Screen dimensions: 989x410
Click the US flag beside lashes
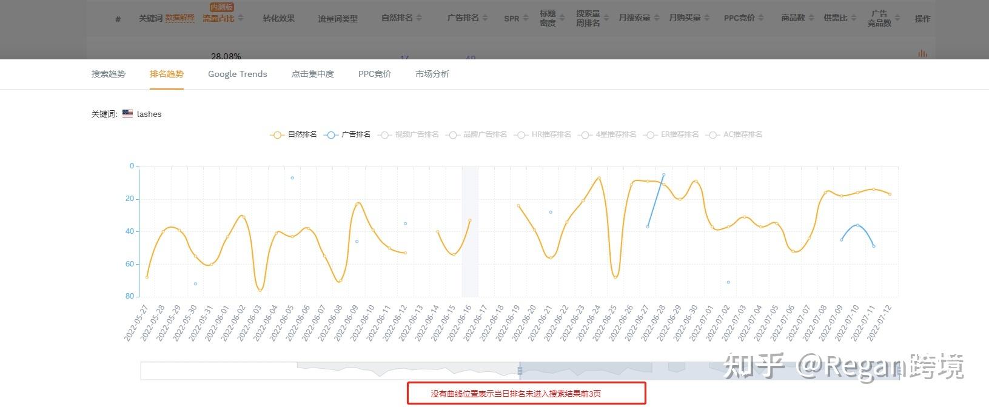point(127,113)
